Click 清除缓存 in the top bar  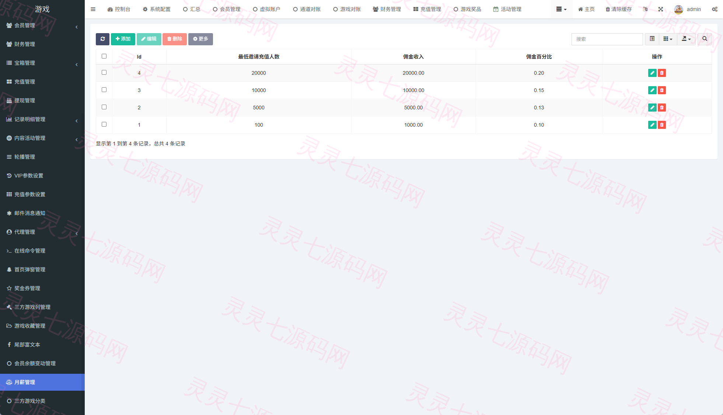(x=619, y=9)
